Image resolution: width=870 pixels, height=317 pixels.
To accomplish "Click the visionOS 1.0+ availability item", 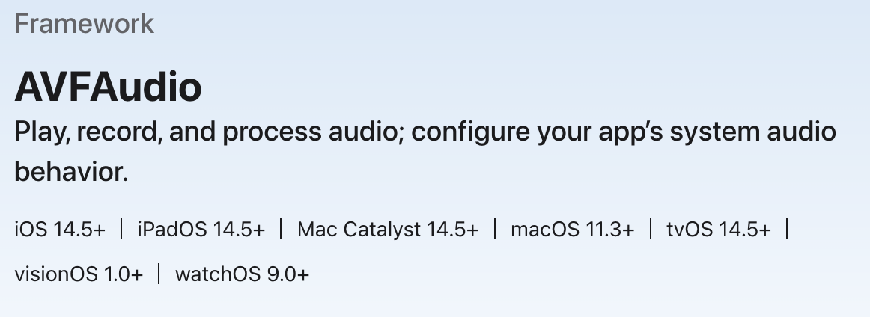I will click(x=79, y=274).
